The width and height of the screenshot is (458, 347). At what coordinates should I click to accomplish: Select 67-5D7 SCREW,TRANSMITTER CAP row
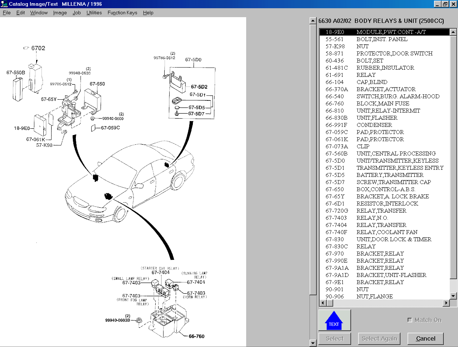click(384, 182)
